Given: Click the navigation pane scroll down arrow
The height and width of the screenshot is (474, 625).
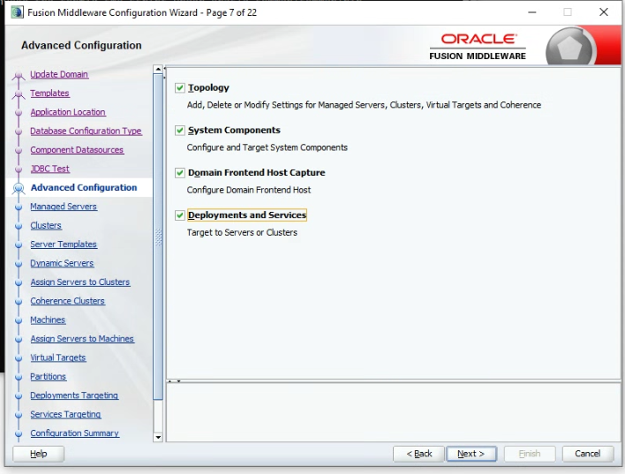Looking at the screenshot, I should point(158,437).
